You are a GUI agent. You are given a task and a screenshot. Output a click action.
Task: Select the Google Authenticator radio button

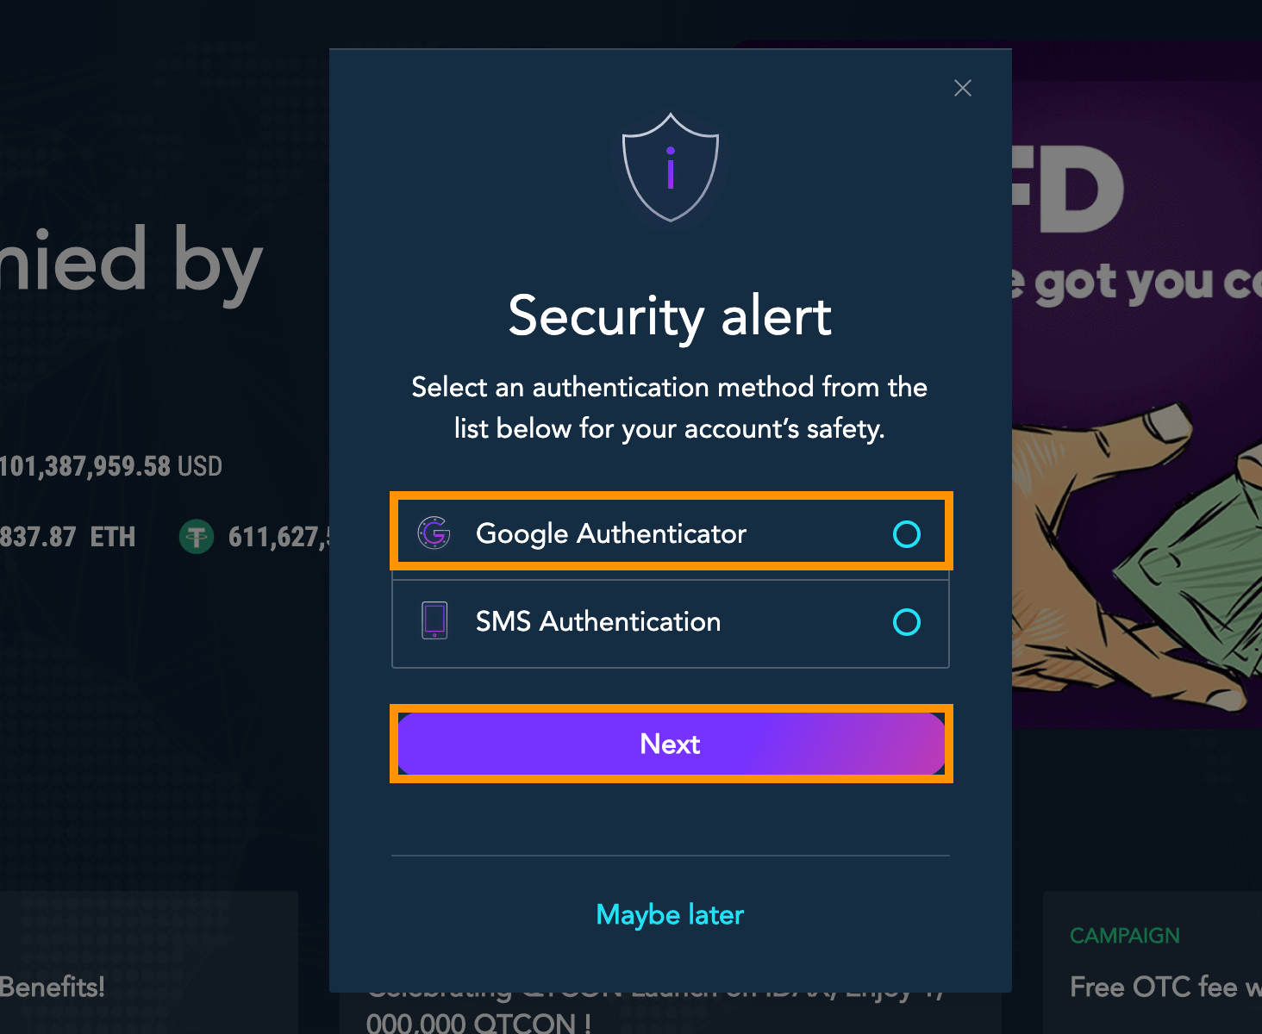click(x=906, y=534)
